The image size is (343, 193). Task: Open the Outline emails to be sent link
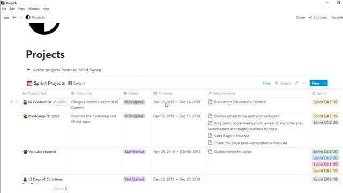[x=247, y=116]
